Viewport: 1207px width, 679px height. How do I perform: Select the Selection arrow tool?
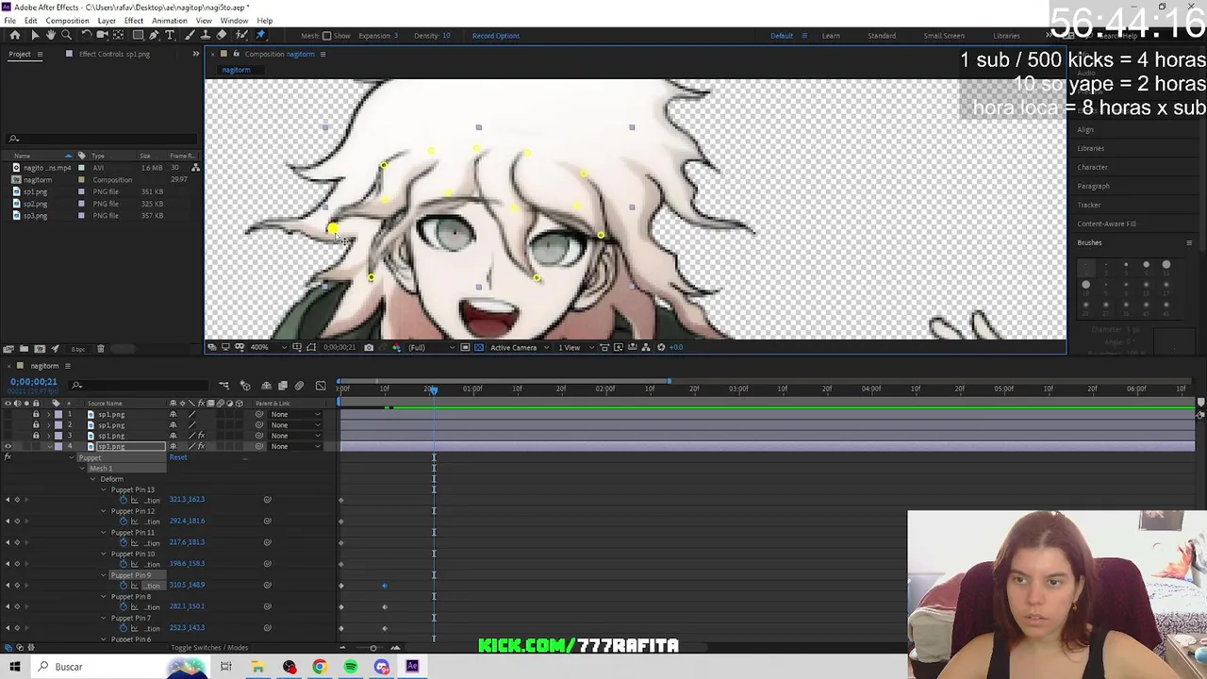point(34,35)
